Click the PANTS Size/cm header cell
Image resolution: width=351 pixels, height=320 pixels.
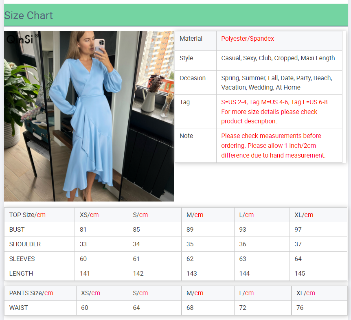point(31,293)
